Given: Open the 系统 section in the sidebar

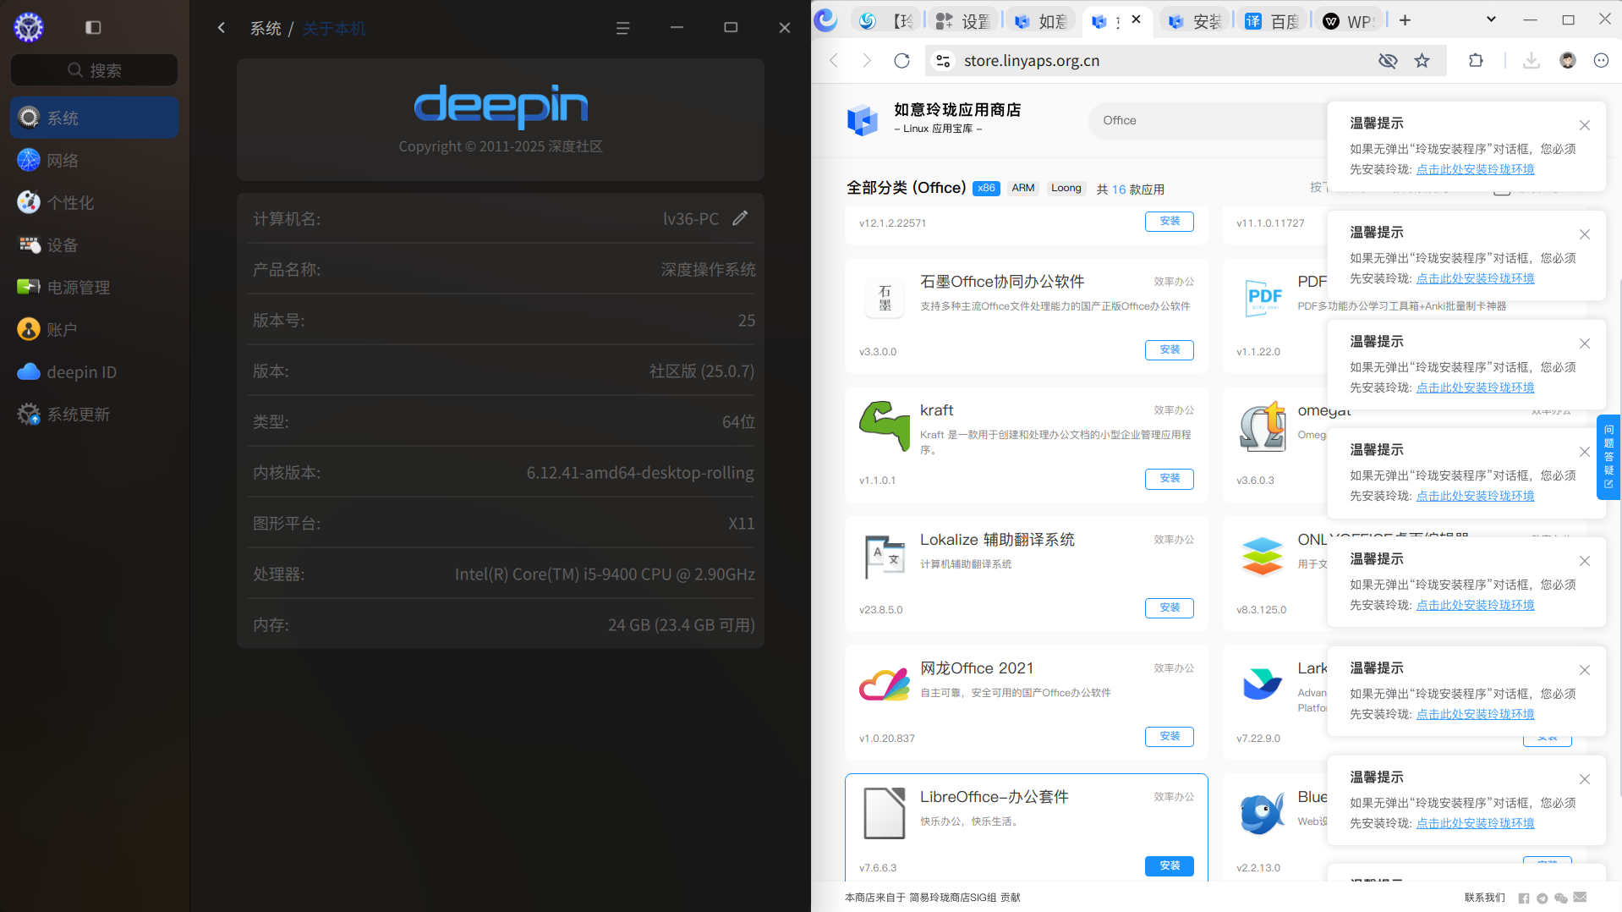Looking at the screenshot, I should (94, 118).
